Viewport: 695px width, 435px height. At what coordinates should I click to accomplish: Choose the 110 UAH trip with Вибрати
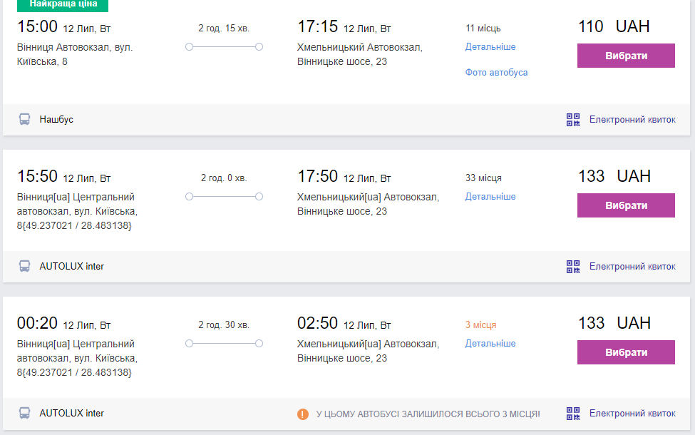pos(626,56)
